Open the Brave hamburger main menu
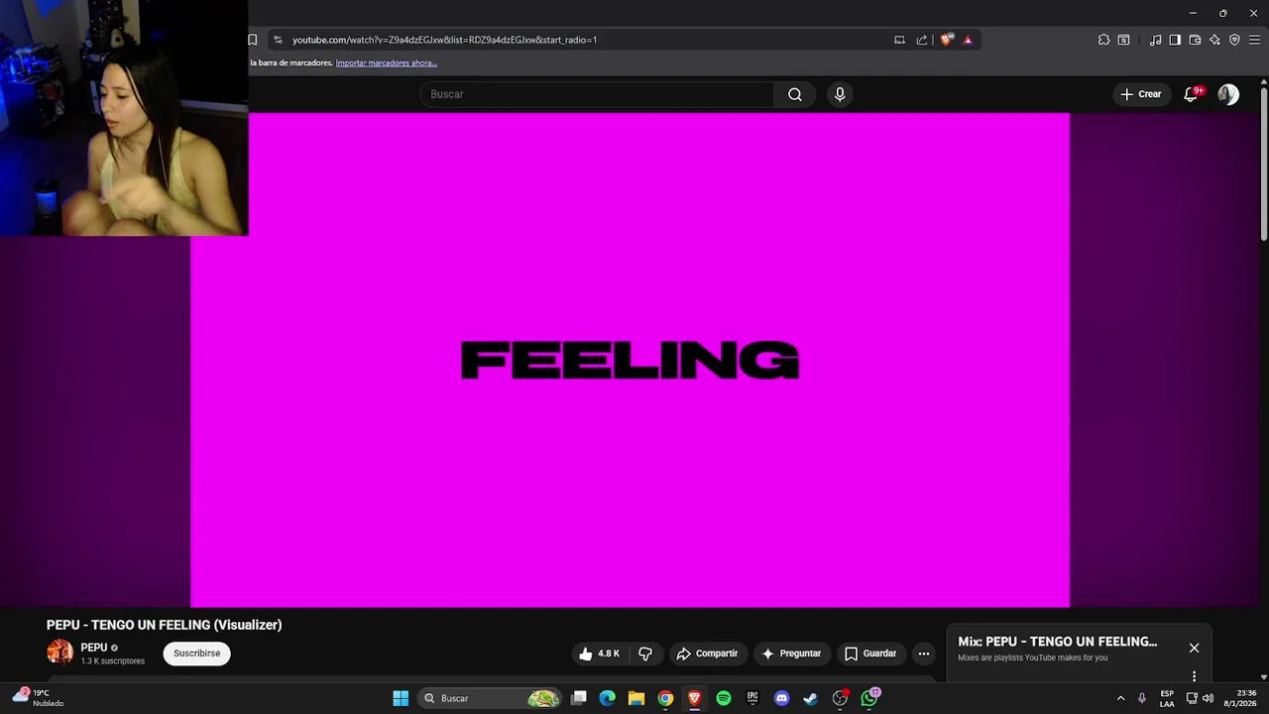The width and height of the screenshot is (1269, 714). tap(1254, 40)
